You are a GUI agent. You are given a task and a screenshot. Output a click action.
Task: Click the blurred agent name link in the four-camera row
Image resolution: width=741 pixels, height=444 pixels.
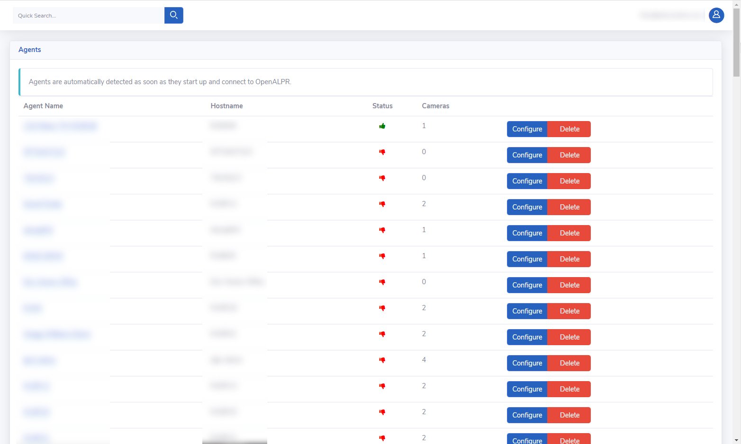(x=39, y=360)
